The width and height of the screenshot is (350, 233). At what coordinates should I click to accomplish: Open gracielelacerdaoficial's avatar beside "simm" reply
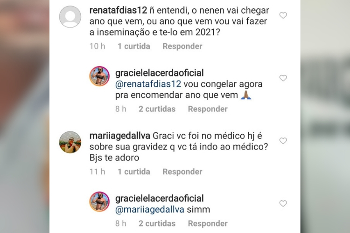click(x=99, y=201)
